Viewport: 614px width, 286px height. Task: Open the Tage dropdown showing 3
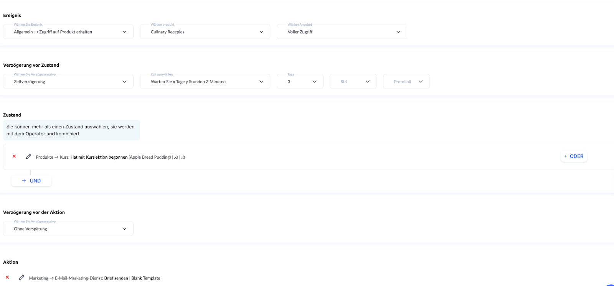(x=300, y=82)
